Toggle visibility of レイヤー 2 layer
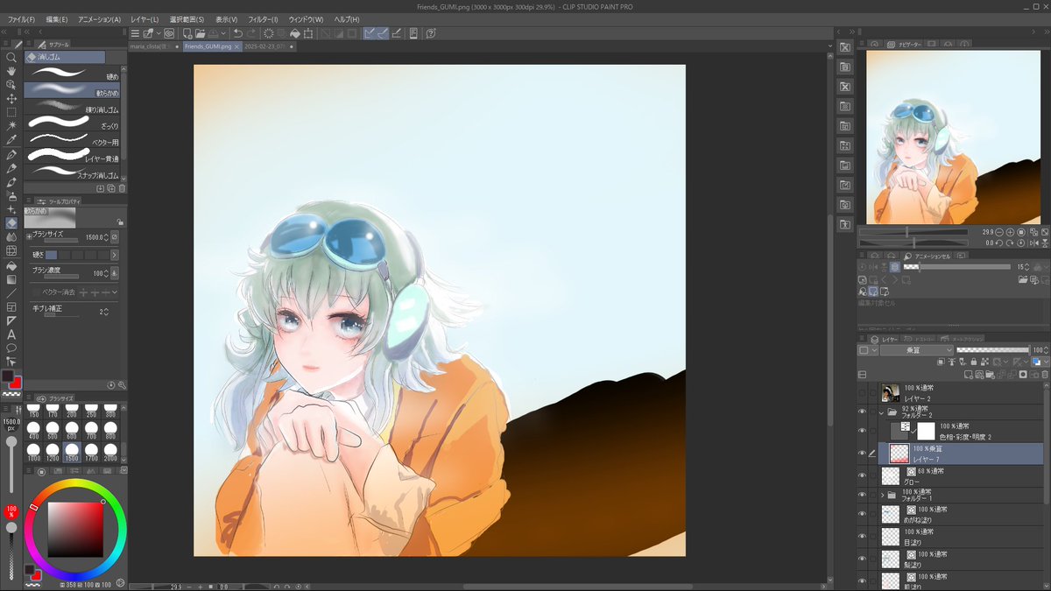The width and height of the screenshot is (1051, 591). tap(862, 391)
